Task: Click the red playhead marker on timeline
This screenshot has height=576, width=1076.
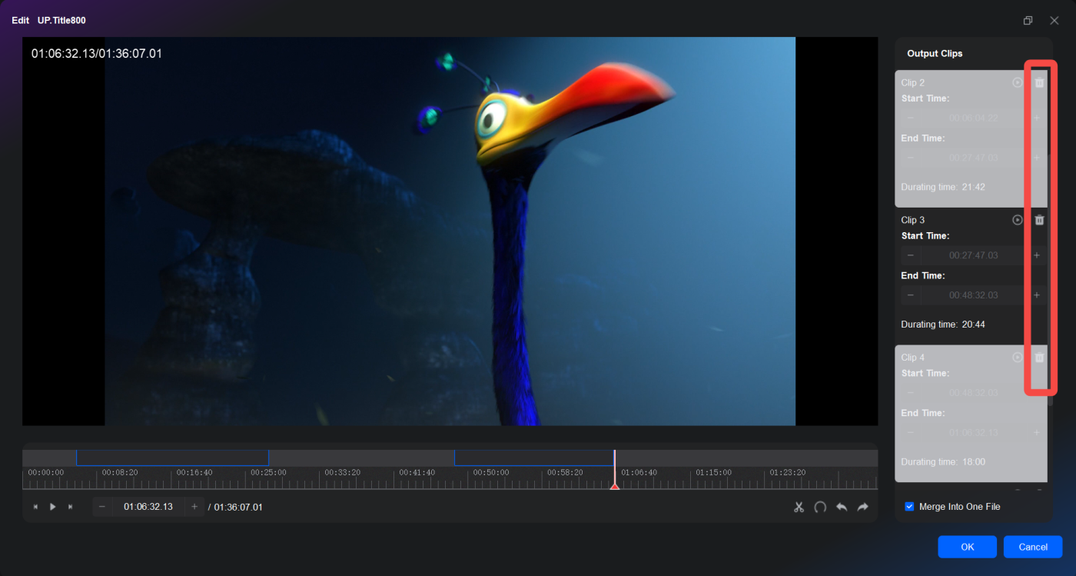Action: [x=614, y=485]
